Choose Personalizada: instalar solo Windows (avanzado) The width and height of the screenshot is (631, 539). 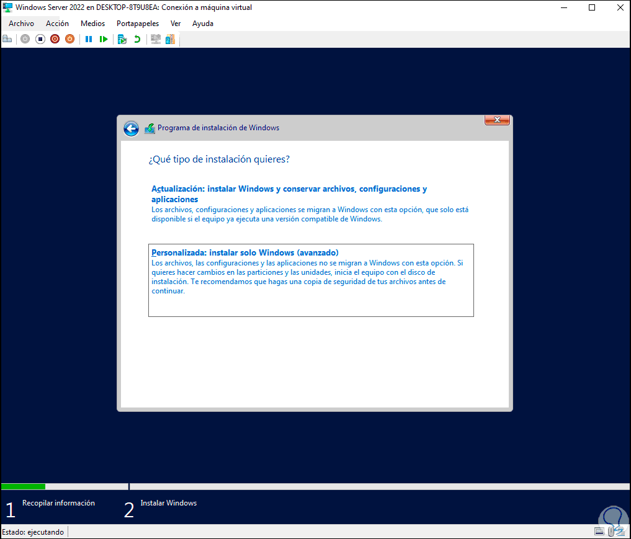(311, 280)
